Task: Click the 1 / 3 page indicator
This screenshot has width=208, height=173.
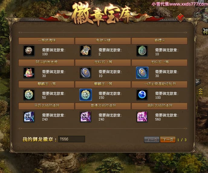Action: pyautogui.click(x=182, y=140)
